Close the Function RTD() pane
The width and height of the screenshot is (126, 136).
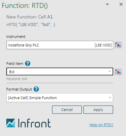tap(121, 4)
